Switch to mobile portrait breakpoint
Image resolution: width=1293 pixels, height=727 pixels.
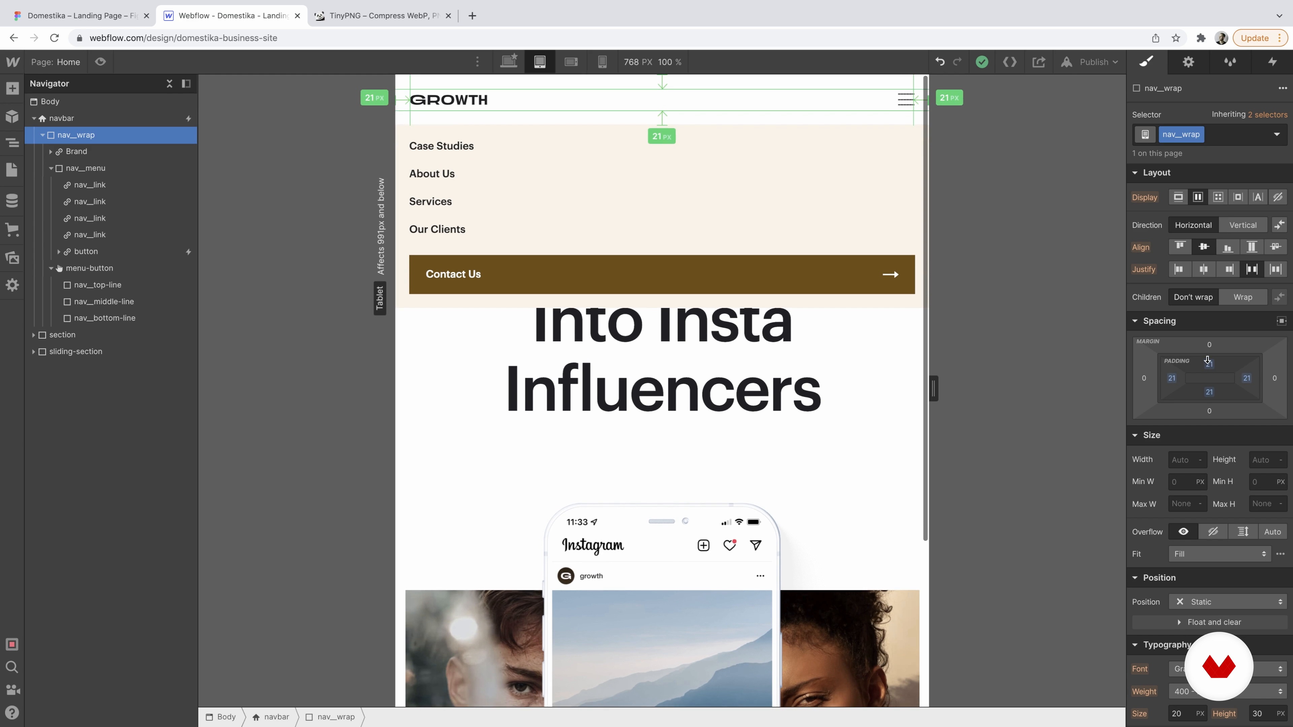coord(602,62)
